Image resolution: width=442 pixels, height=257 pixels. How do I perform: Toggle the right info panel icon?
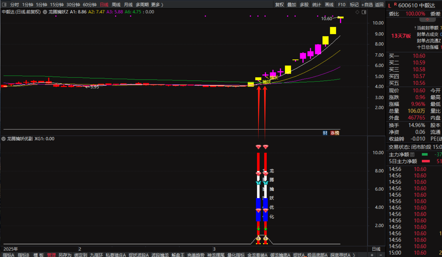(364, 12)
